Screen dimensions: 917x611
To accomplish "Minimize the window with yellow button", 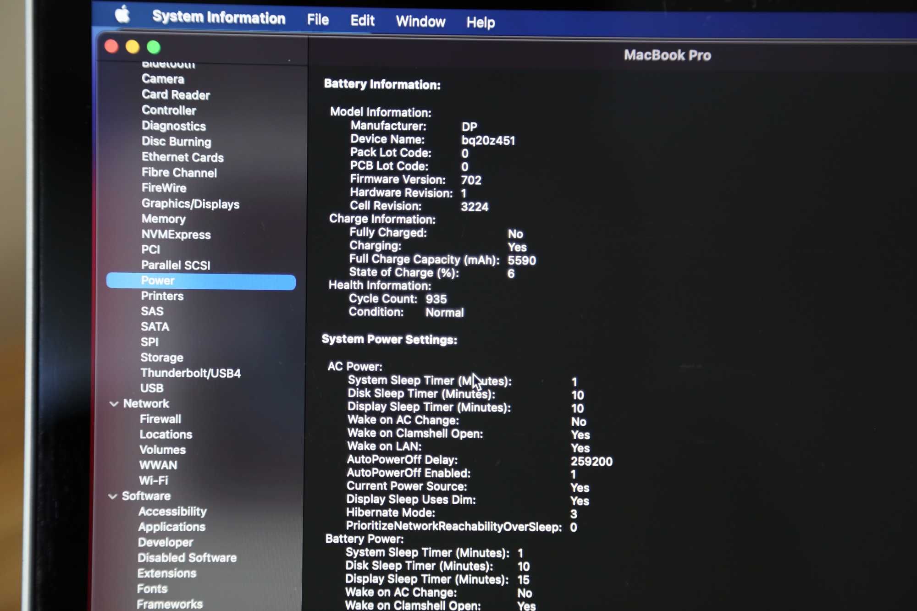I will 133,47.
